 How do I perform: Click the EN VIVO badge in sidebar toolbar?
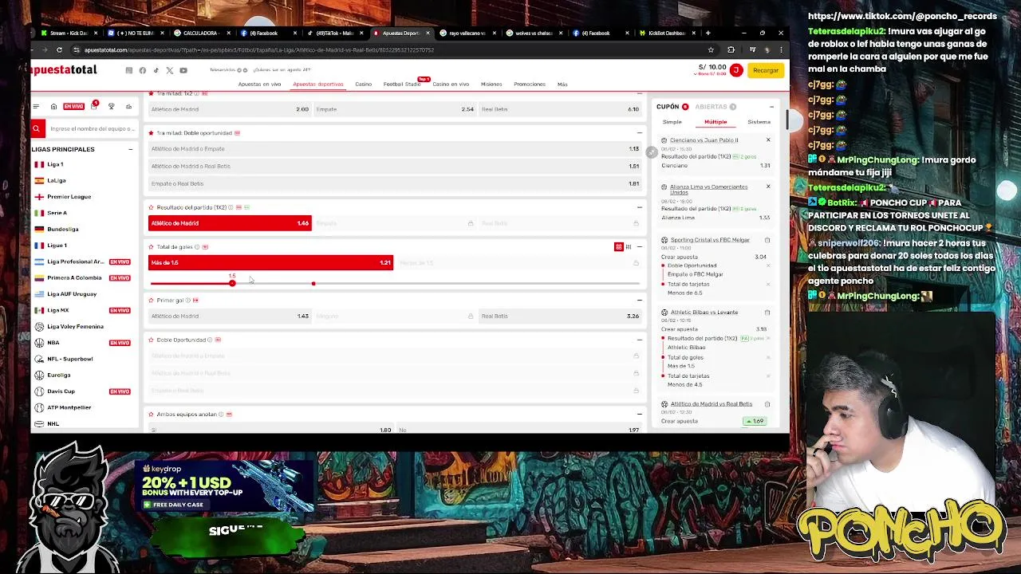[x=73, y=107]
